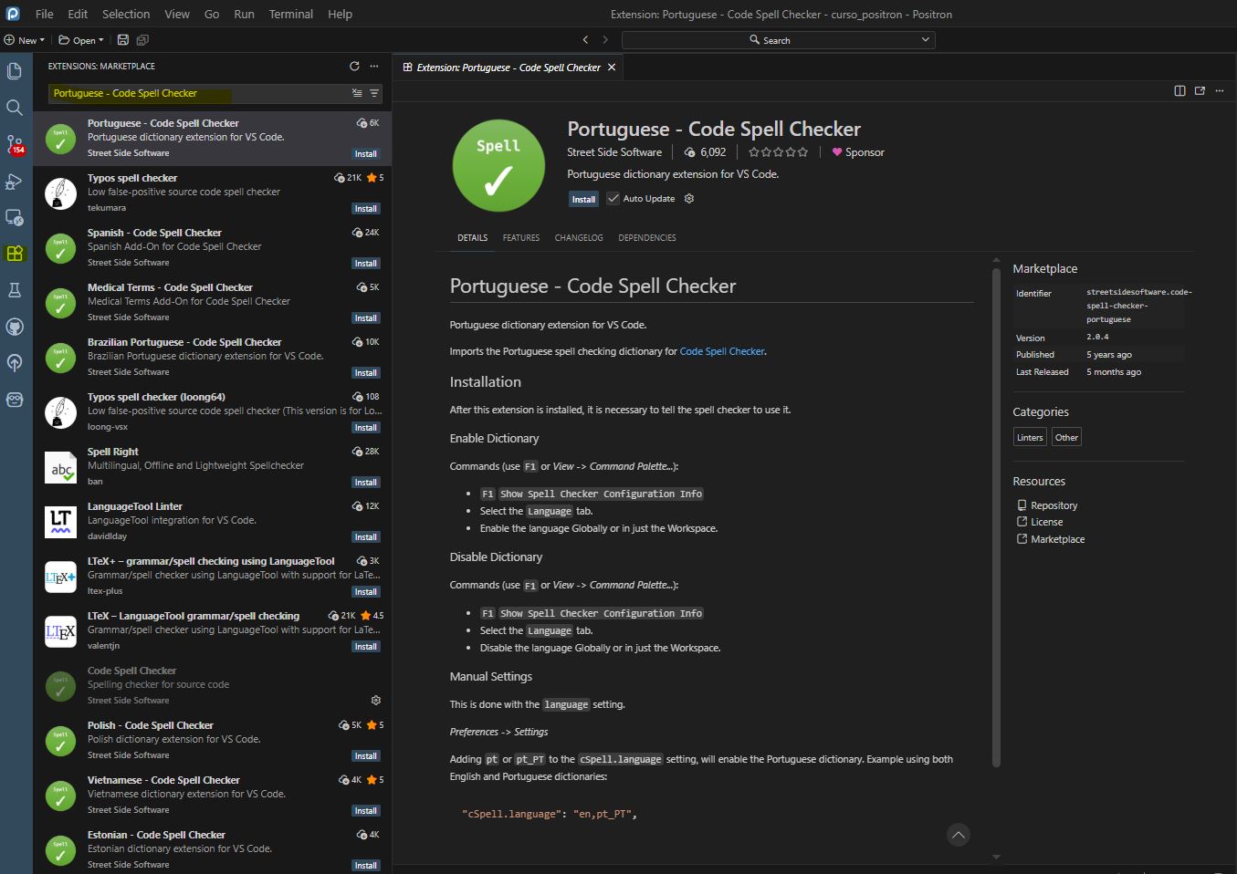Refresh the extensions marketplace list
This screenshot has width=1237, height=874.
(354, 67)
